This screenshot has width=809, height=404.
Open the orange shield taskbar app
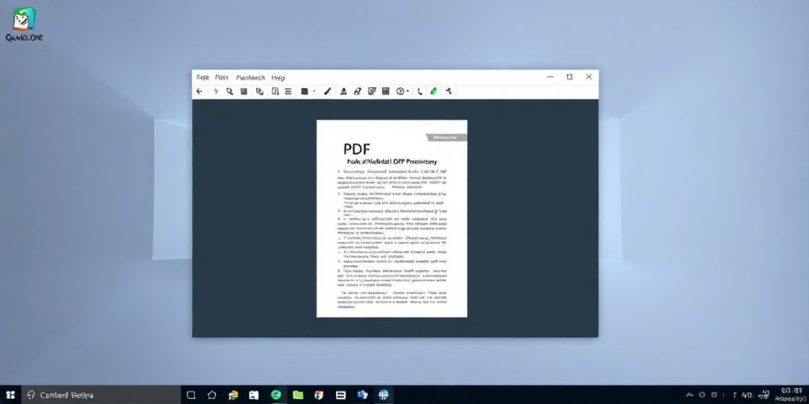[x=319, y=395]
